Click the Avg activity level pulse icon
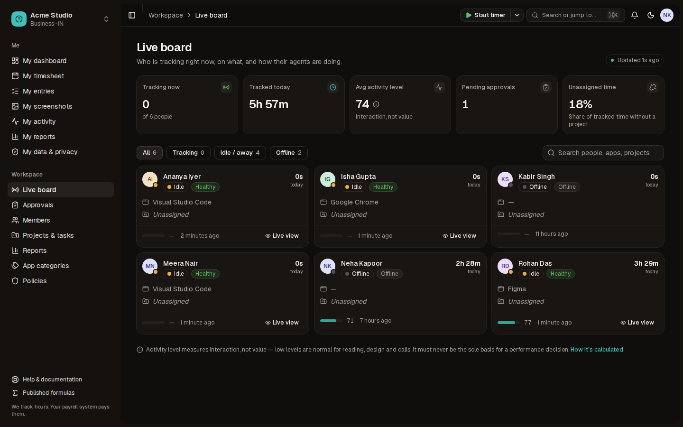 pyautogui.click(x=439, y=87)
